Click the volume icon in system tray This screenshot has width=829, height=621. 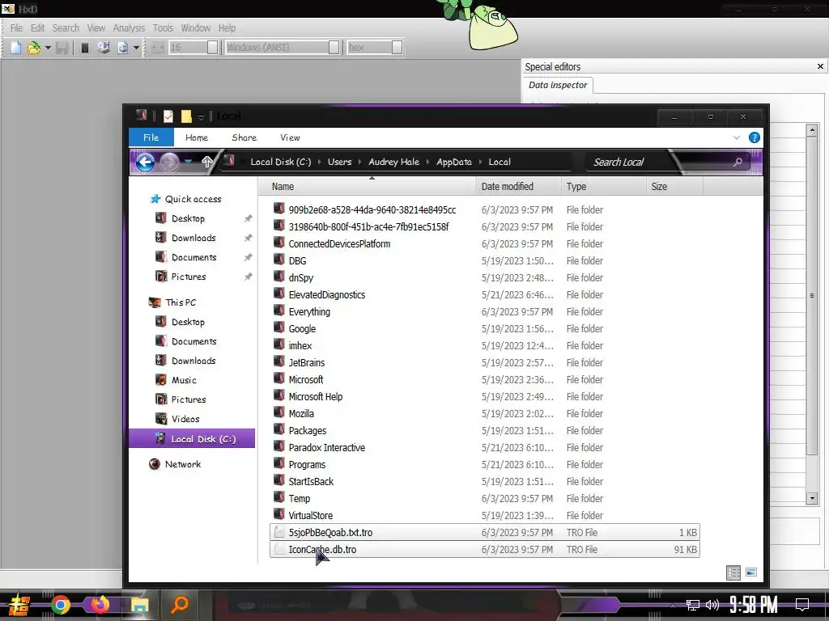click(712, 605)
